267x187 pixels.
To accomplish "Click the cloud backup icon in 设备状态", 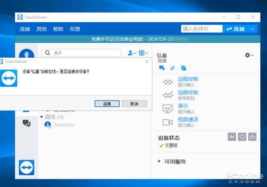I will (252, 137).
